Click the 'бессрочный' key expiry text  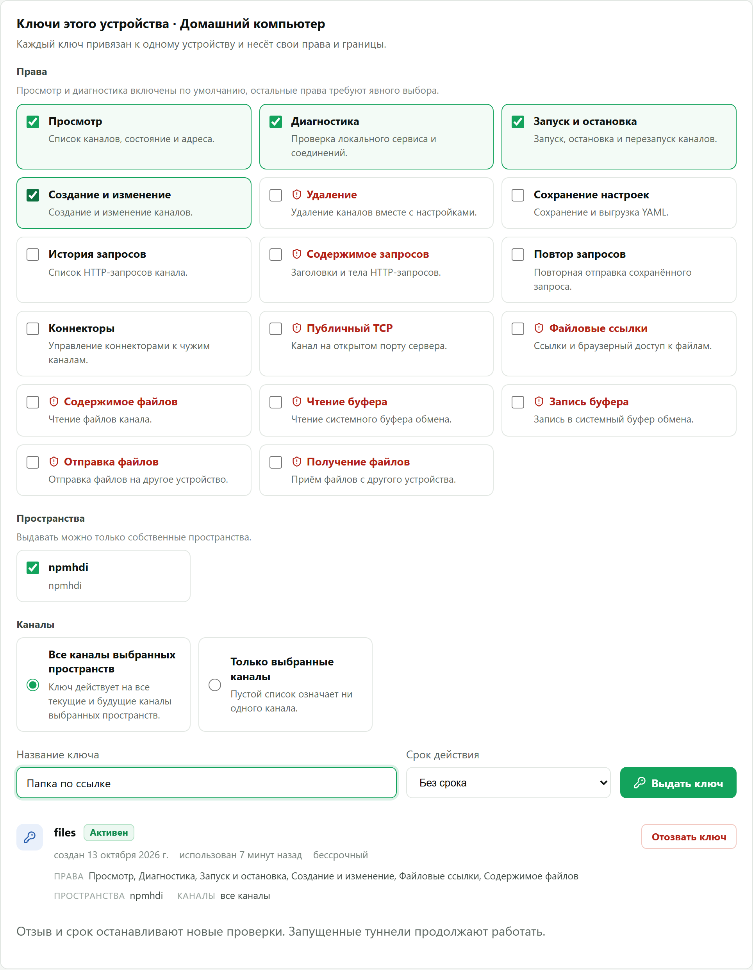341,856
